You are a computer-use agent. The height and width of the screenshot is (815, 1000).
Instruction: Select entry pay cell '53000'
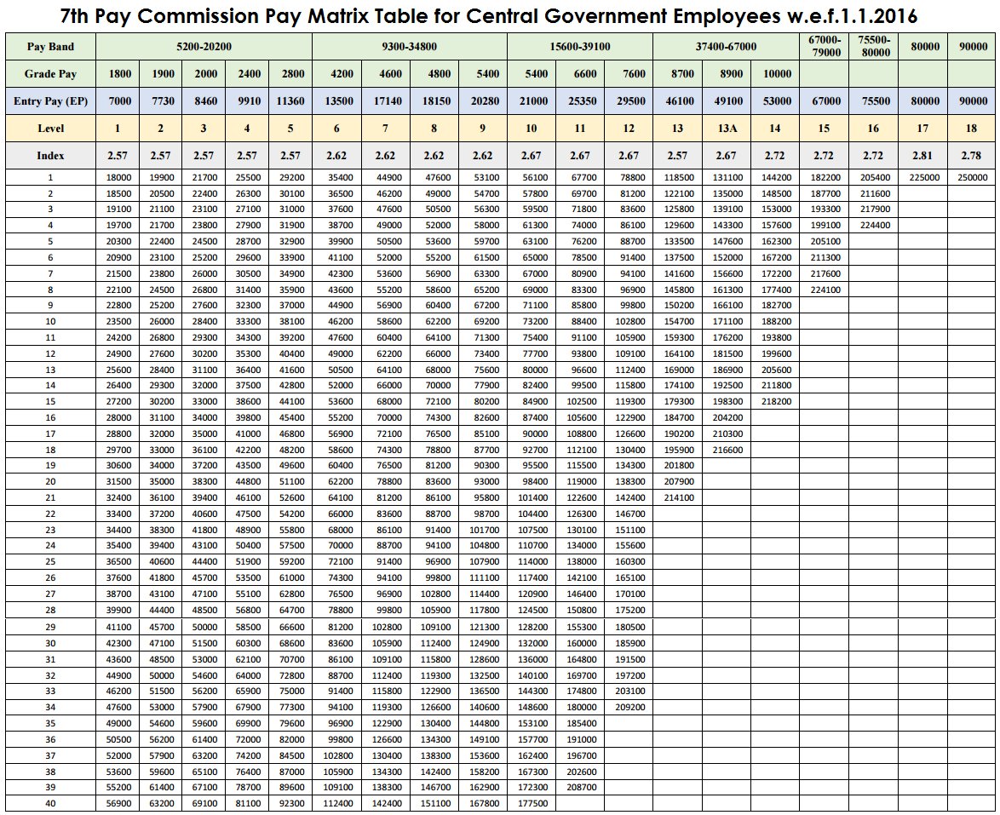tap(777, 100)
